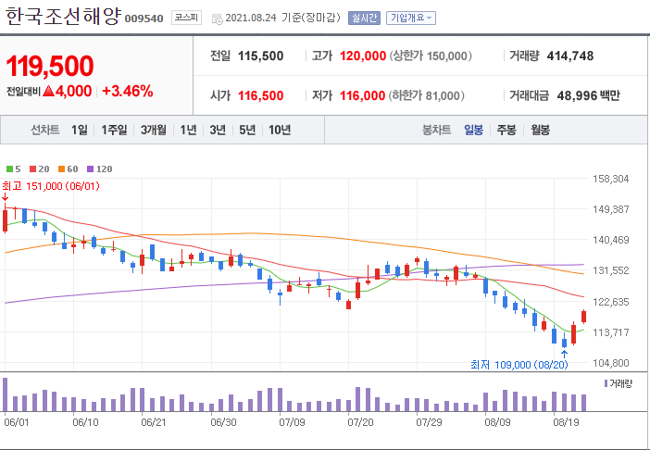650x450 pixels.
Task: Select the 3년 line chart tab
Action: pyautogui.click(x=218, y=131)
